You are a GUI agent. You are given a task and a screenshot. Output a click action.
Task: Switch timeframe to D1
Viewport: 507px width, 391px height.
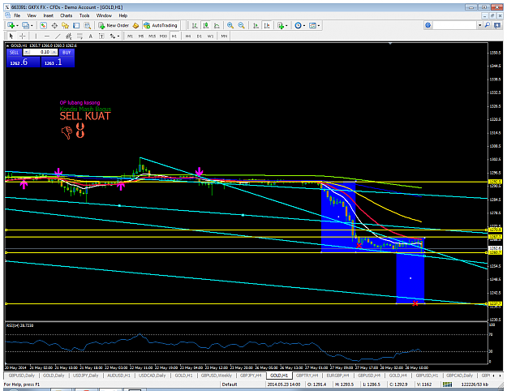click(x=200, y=37)
